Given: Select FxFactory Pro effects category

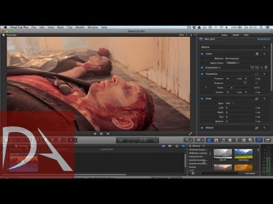Looking at the screenshot, I should [196, 156].
